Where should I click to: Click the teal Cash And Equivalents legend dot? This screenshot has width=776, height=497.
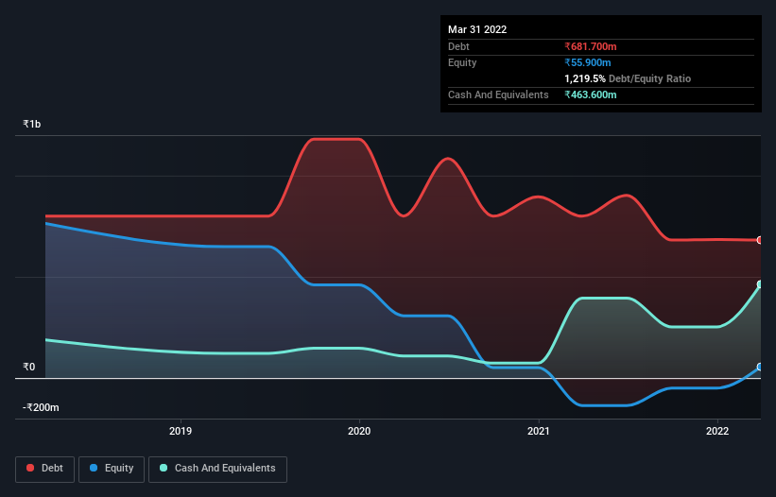(164, 468)
